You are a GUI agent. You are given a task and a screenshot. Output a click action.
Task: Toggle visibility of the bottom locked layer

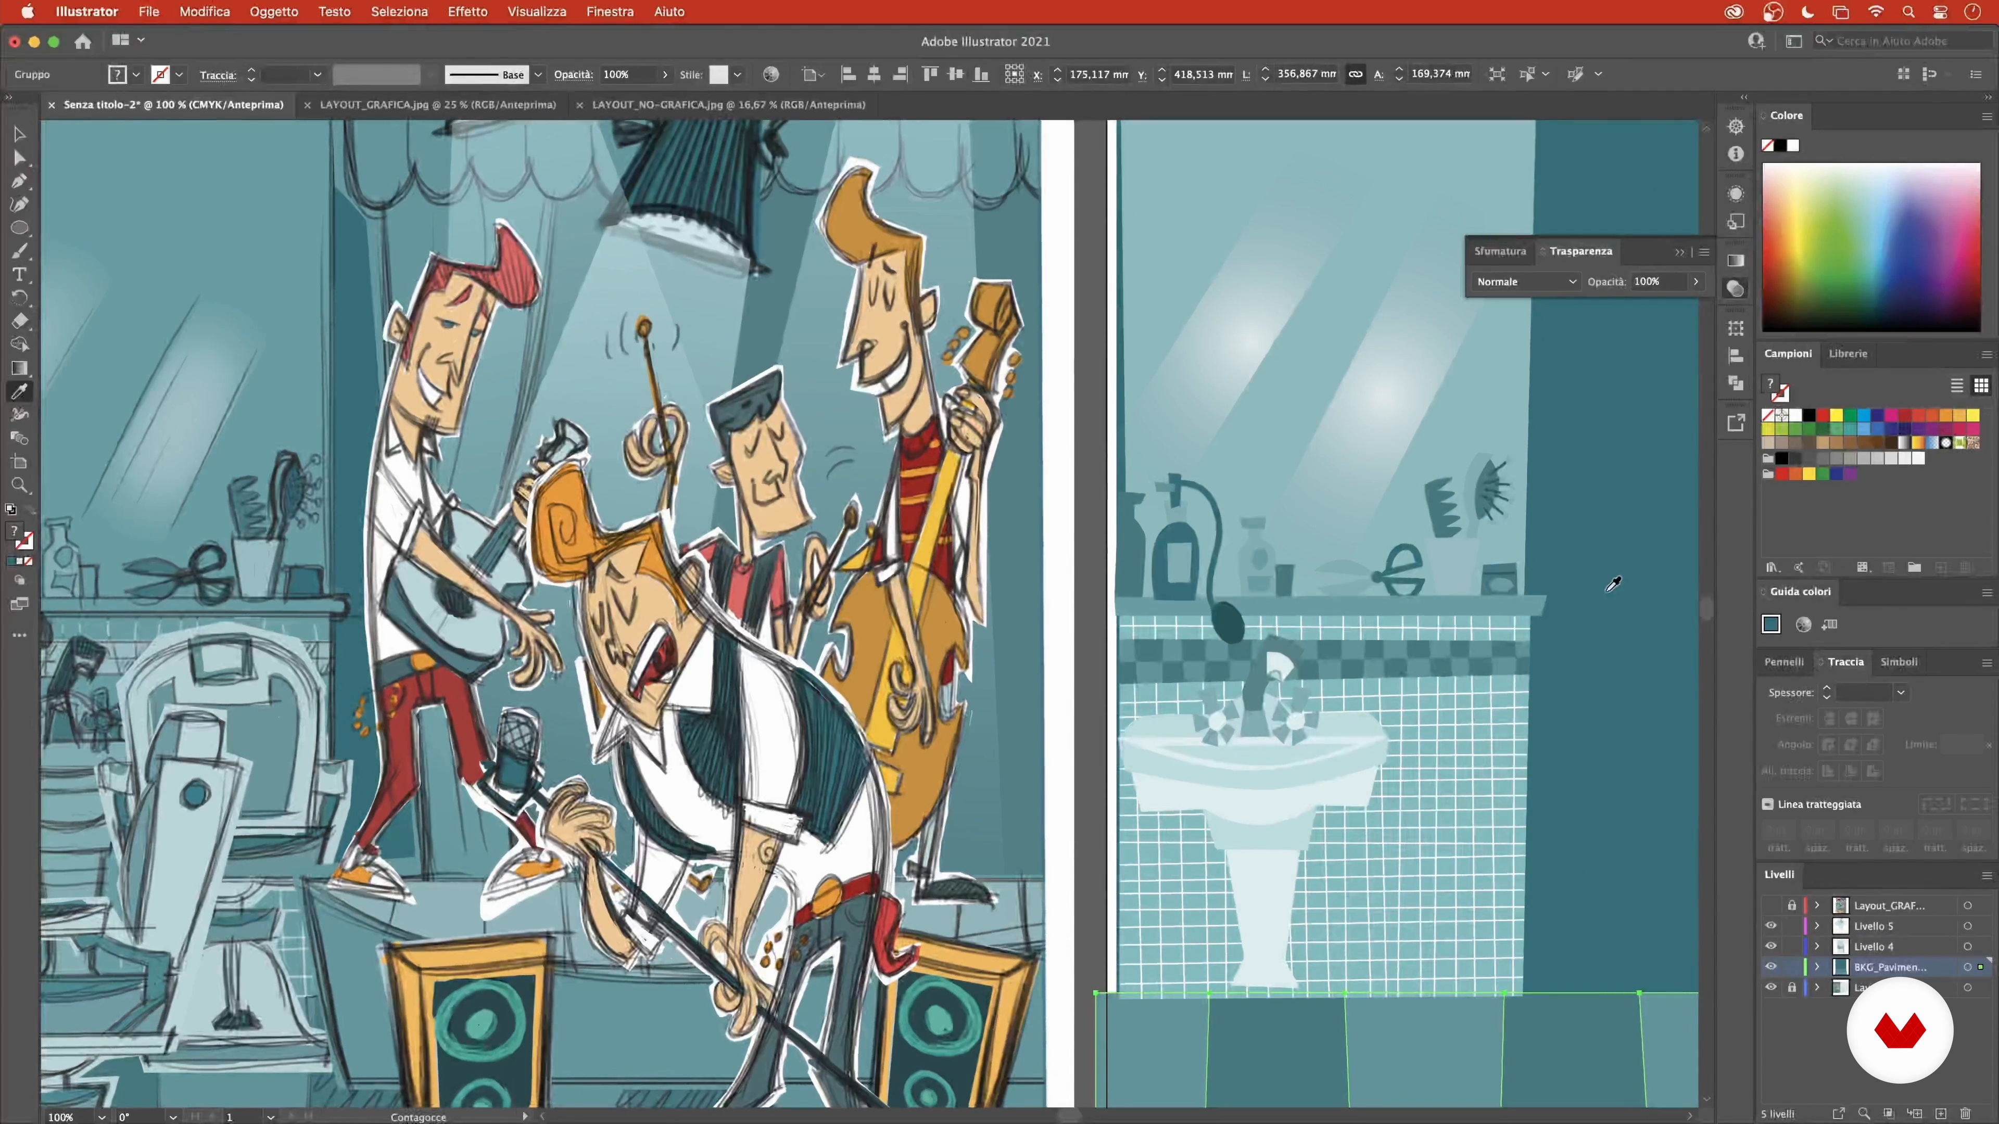tap(1771, 988)
